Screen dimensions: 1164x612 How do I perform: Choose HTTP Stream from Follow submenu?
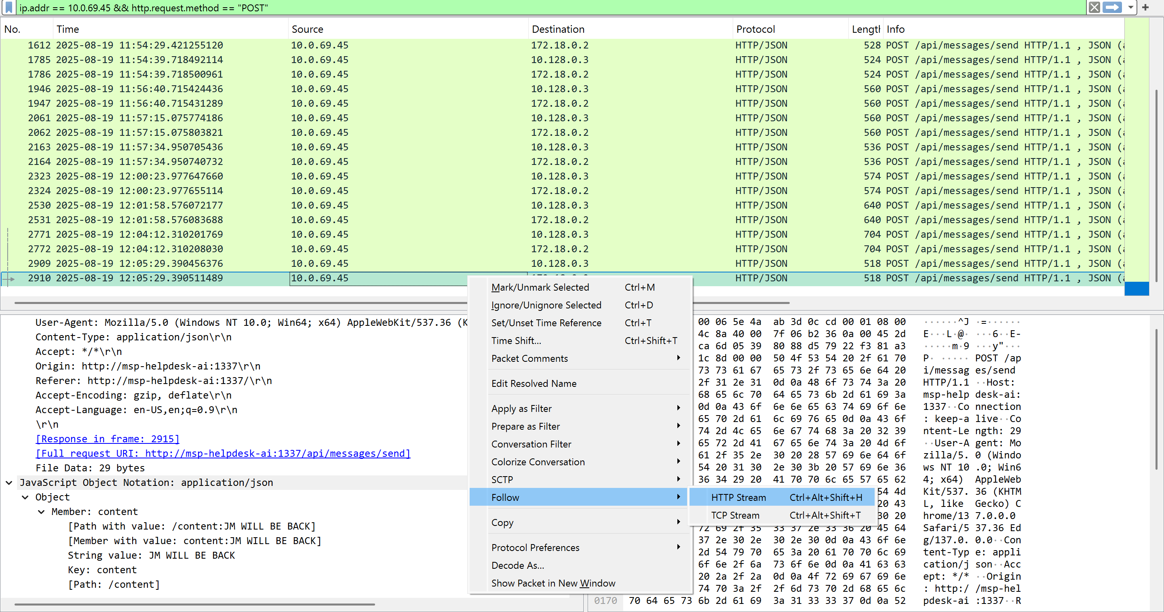click(x=738, y=497)
